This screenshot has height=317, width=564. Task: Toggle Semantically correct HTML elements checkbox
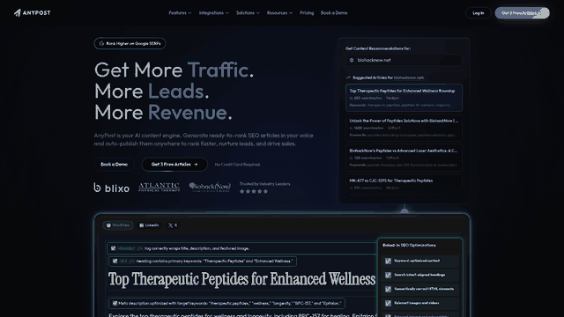(388, 289)
